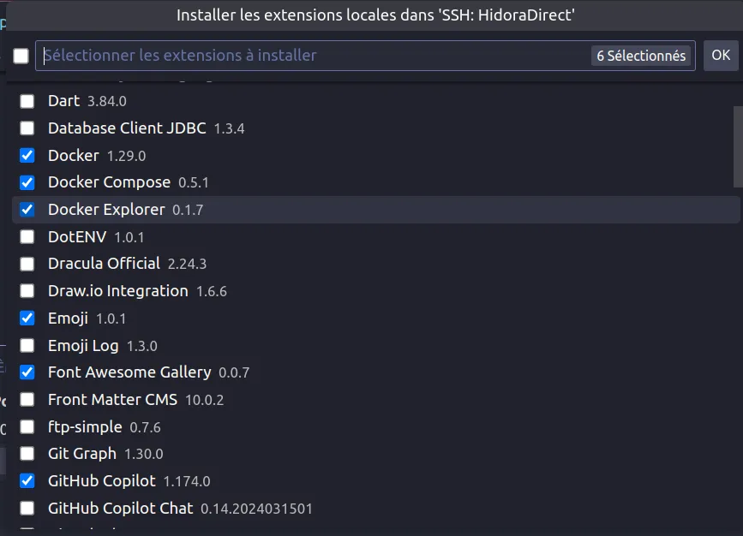Uncheck the Emoji extension
The image size is (743, 536).
pos(27,319)
